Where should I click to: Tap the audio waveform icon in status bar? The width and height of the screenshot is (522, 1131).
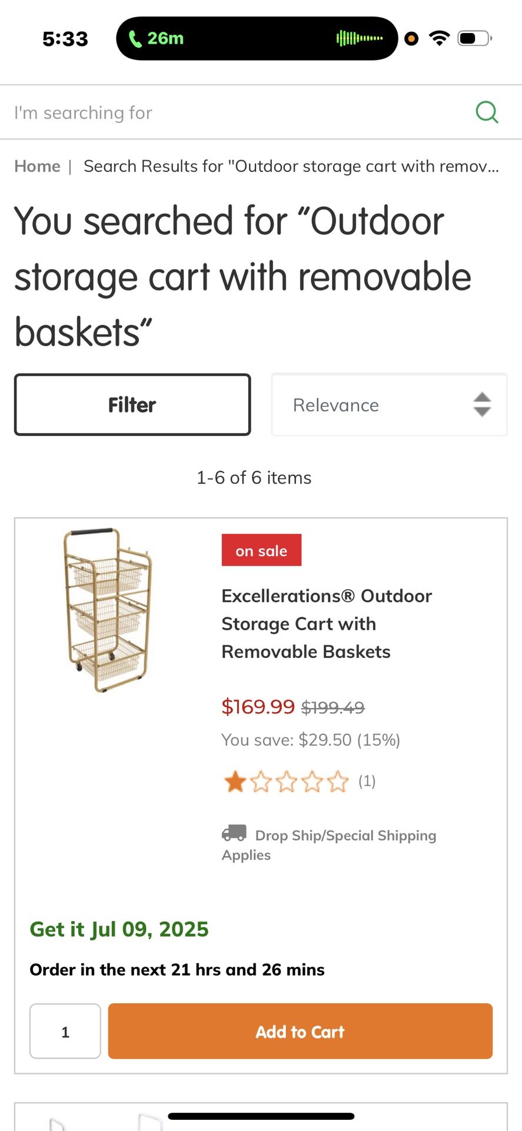(x=359, y=39)
